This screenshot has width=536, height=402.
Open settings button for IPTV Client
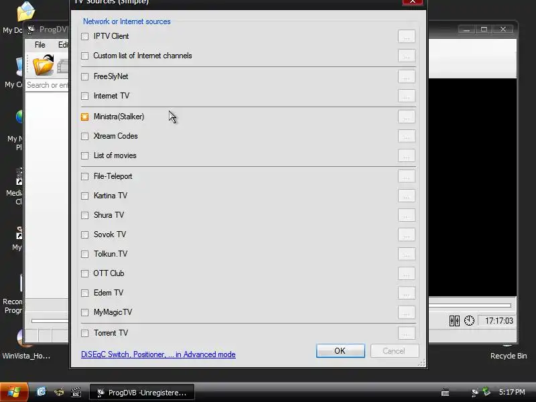(x=407, y=36)
